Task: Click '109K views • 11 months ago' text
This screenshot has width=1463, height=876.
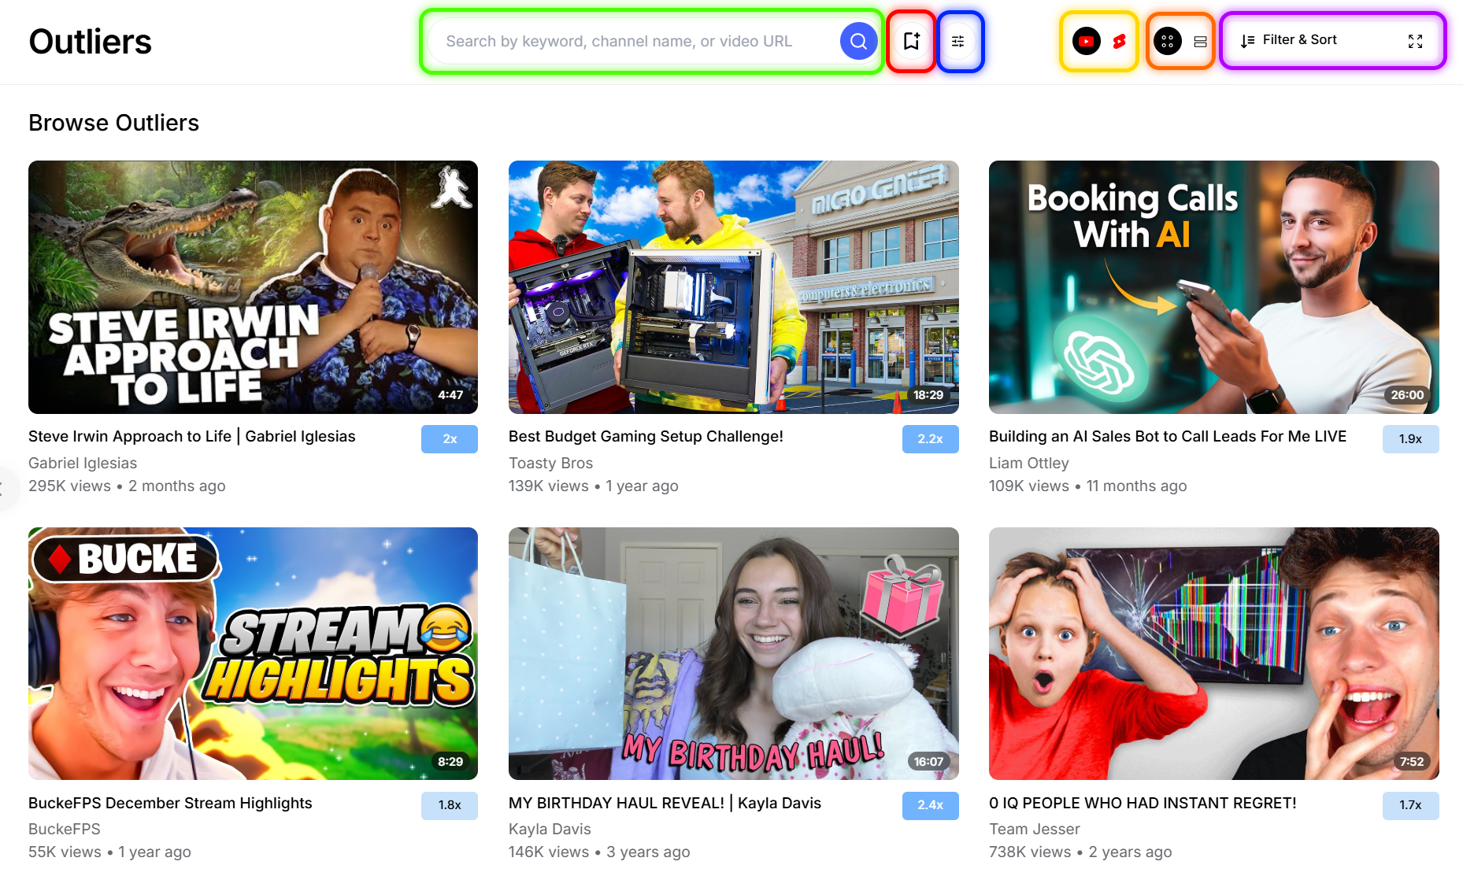Action: pyautogui.click(x=1087, y=486)
